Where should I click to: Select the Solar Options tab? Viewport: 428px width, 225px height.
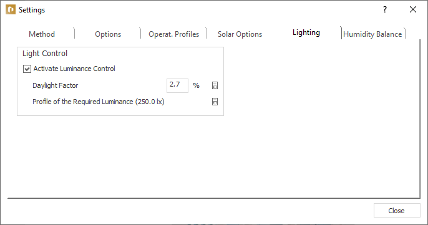(240, 34)
